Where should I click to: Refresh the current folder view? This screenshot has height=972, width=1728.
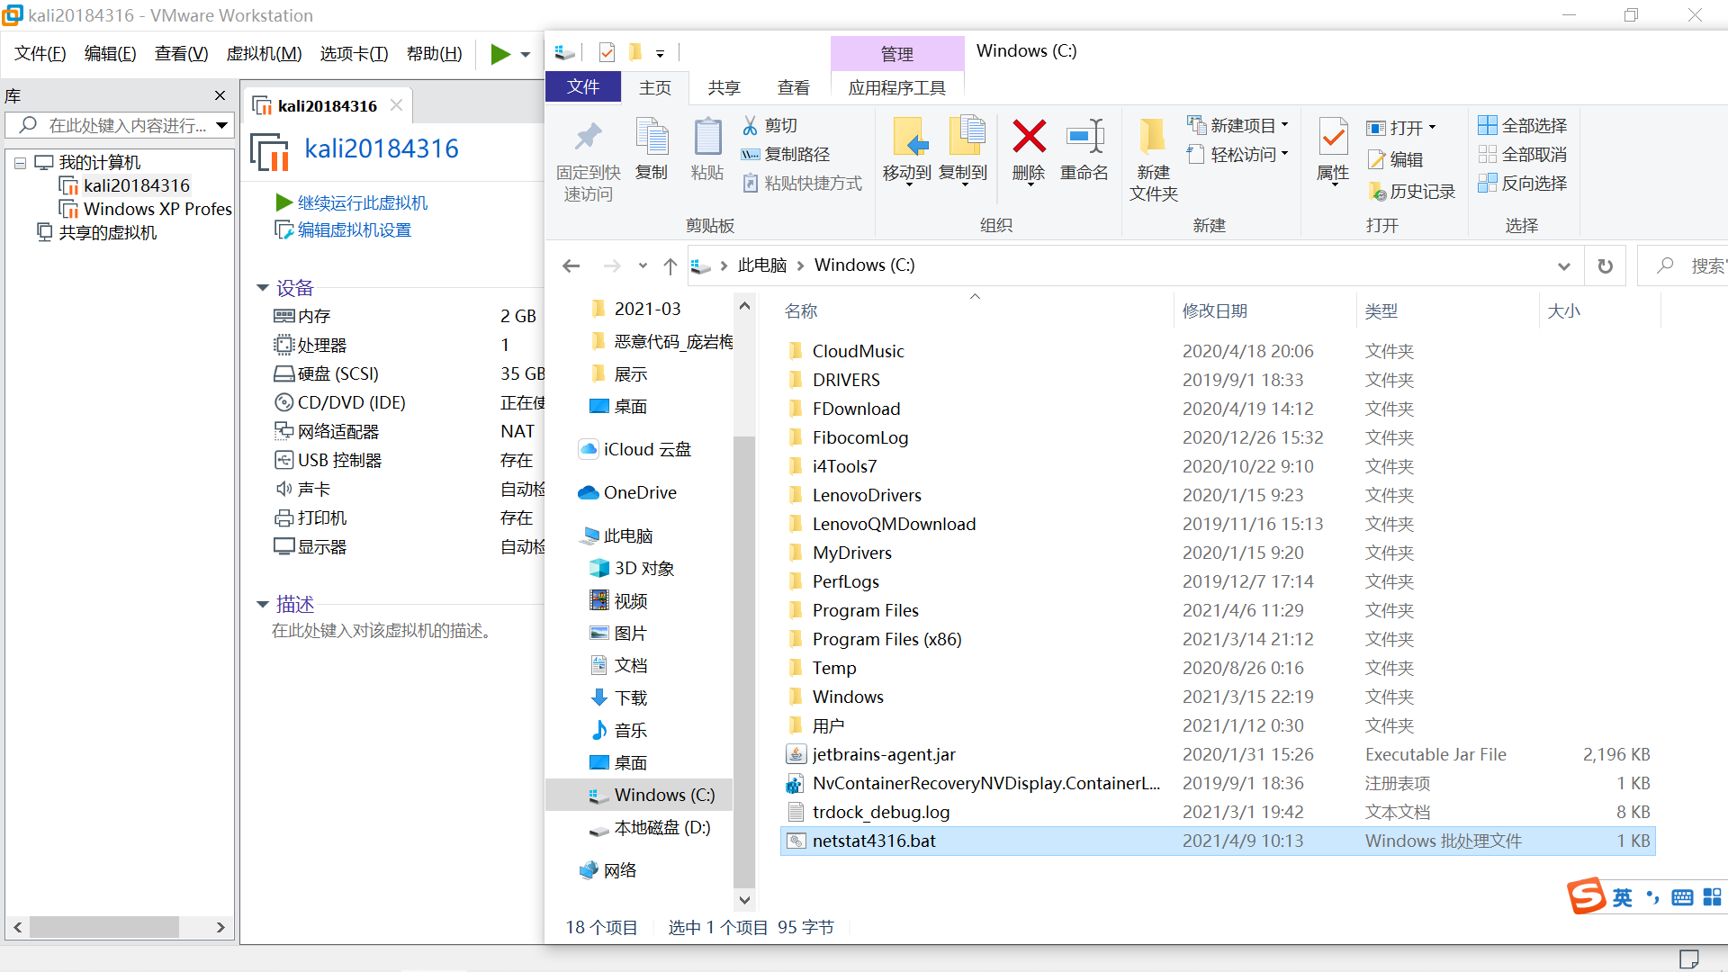coord(1605,265)
